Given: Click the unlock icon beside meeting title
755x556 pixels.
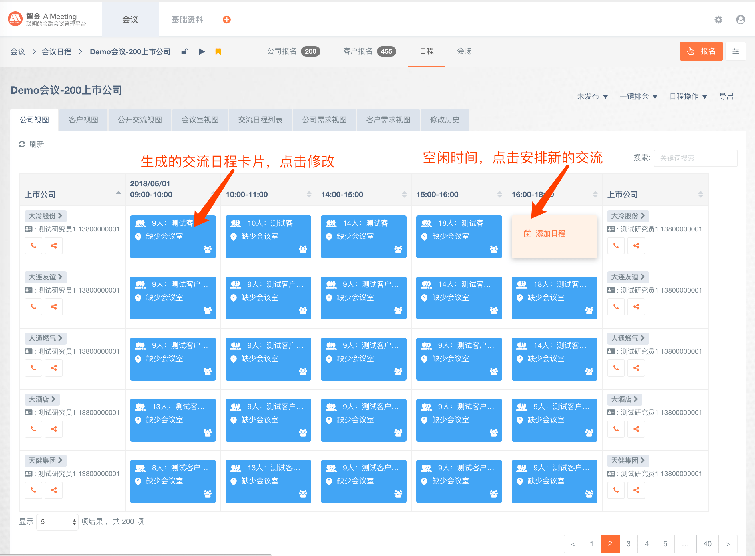Looking at the screenshot, I should pos(185,51).
